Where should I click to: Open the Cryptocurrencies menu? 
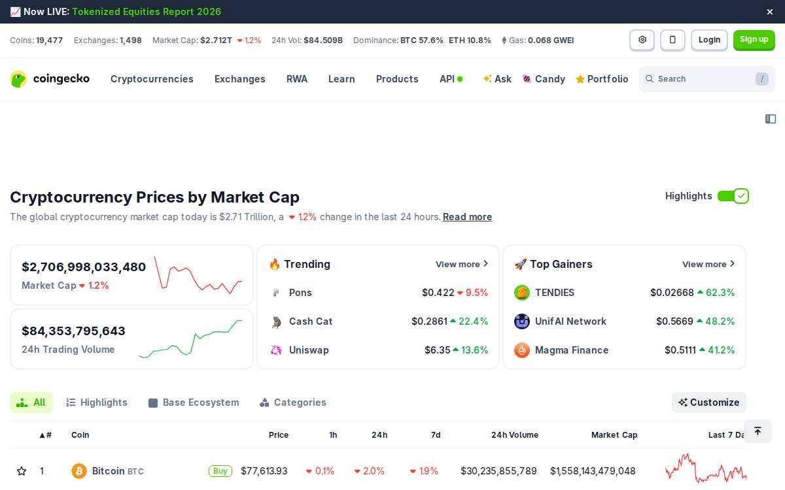(x=152, y=79)
